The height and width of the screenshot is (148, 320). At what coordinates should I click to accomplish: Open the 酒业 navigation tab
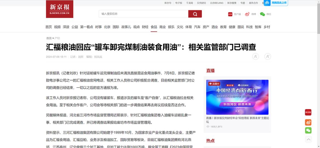(x=215, y=27)
